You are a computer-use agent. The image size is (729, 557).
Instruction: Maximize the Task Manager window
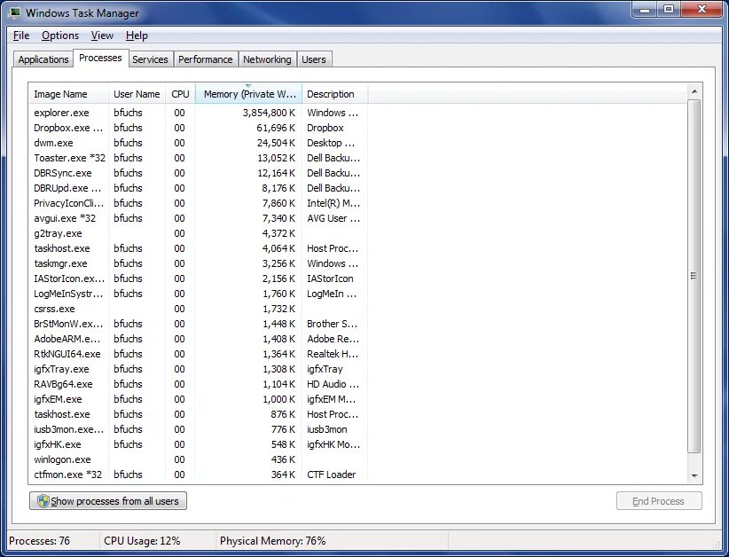[669, 9]
